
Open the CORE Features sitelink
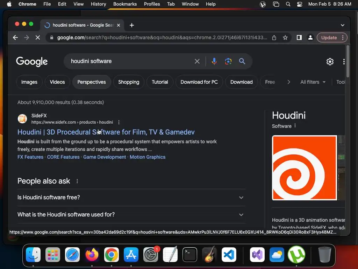63,157
